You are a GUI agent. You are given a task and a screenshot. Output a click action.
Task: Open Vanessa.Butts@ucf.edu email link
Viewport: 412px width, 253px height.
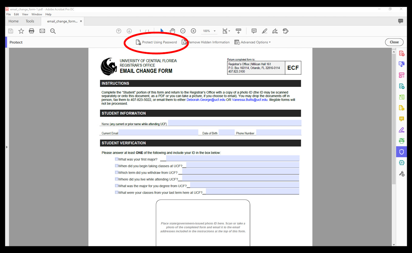[250, 100]
